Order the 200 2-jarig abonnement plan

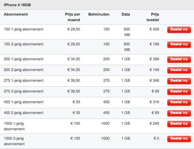[179, 70]
